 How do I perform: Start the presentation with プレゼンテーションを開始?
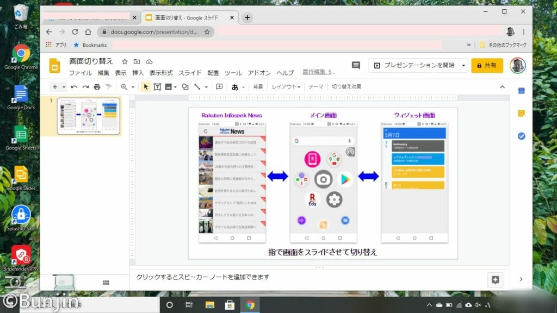[414, 65]
